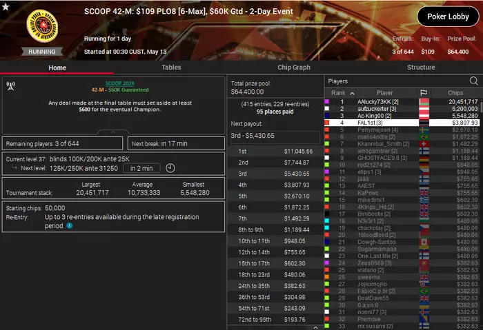Screen dimensions: 483x330
Task: Open the SCOOP 2024 link
Action: point(120,83)
